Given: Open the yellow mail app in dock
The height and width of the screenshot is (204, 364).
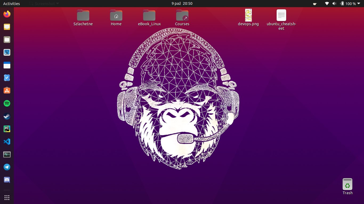Looking at the screenshot, I should [x=7, y=27].
